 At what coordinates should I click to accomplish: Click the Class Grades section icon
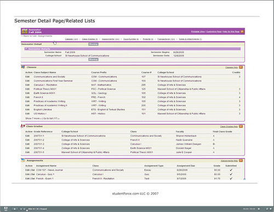pyautogui.click(x=23, y=126)
